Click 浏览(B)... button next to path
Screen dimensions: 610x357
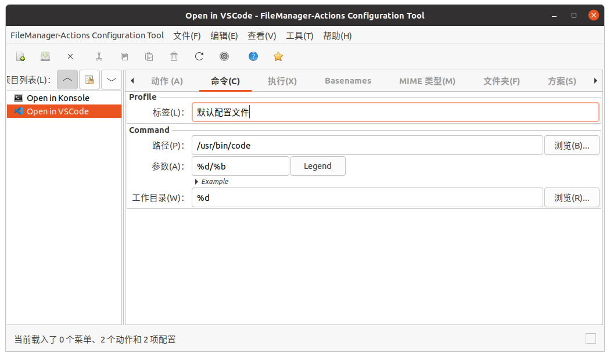(x=572, y=146)
